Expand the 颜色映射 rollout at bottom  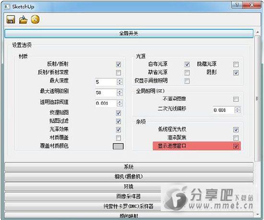point(129,215)
